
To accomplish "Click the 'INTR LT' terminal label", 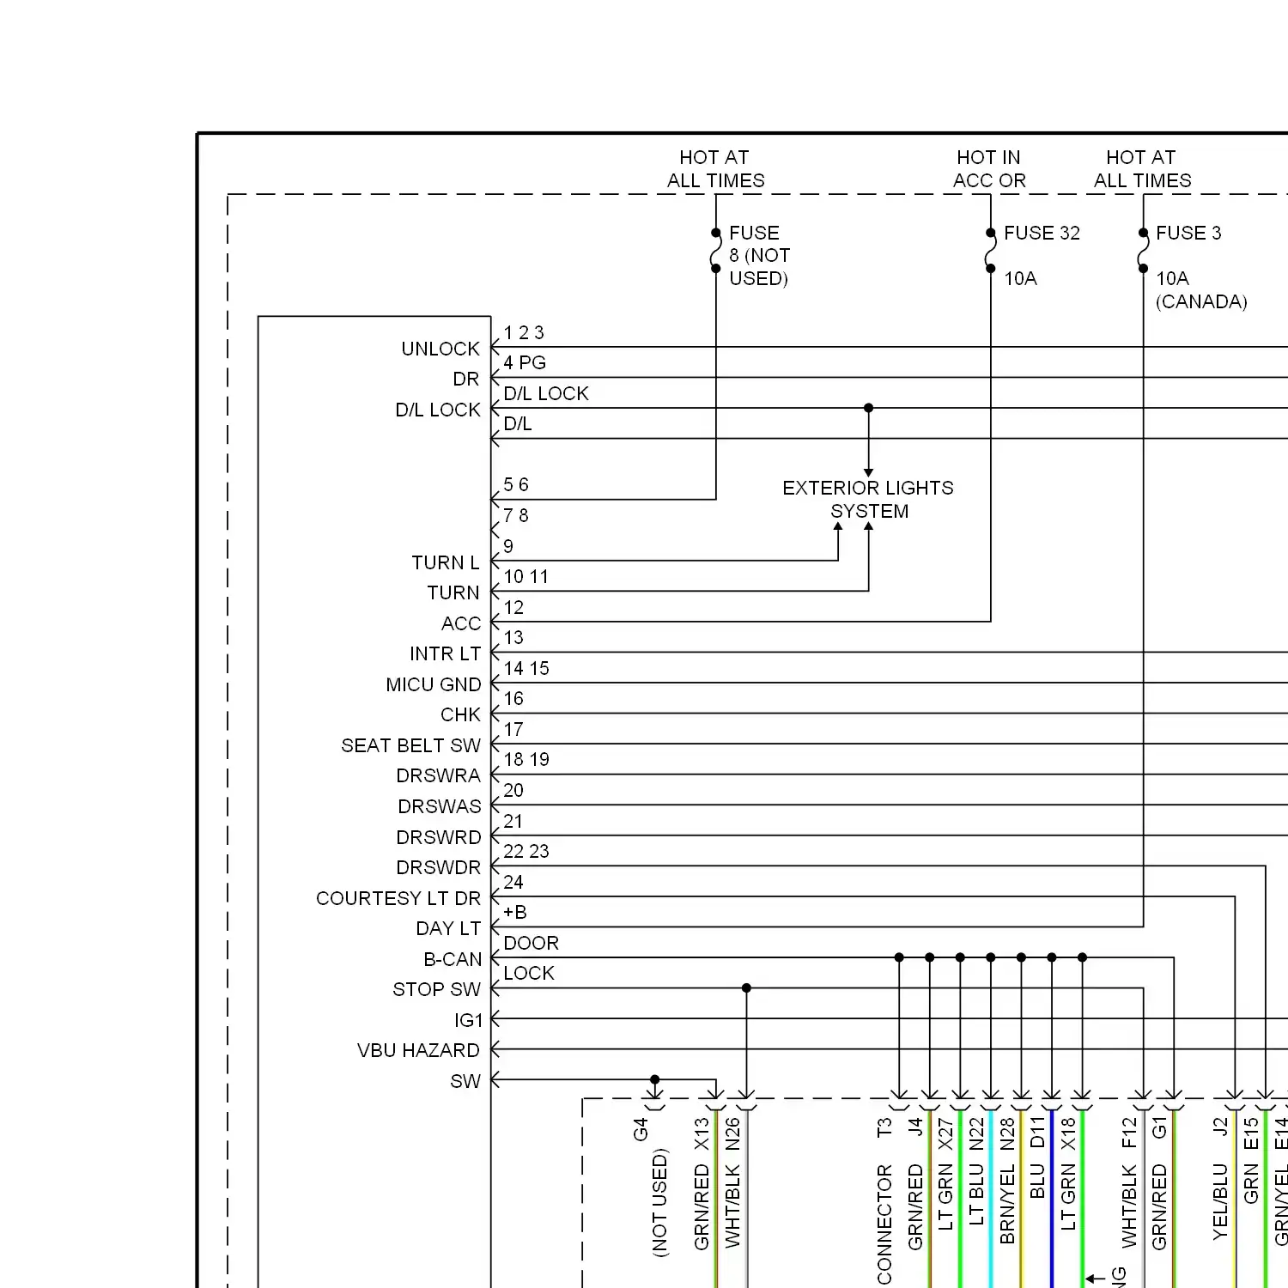I will pyautogui.click(x=445, y=653).
